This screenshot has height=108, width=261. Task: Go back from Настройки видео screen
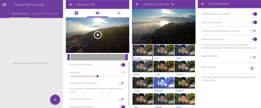(203, 4)
